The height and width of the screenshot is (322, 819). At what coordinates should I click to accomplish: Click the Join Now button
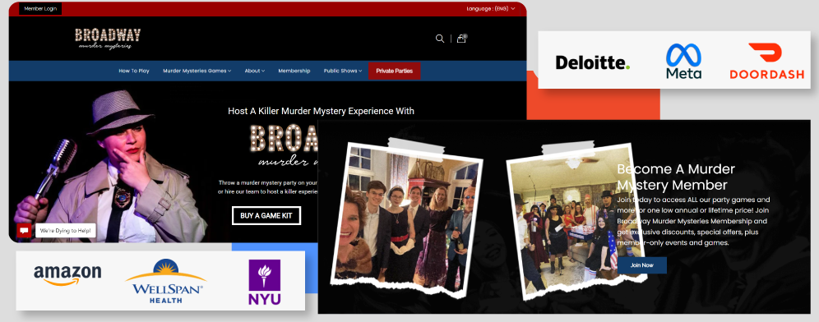coord(642,265)
